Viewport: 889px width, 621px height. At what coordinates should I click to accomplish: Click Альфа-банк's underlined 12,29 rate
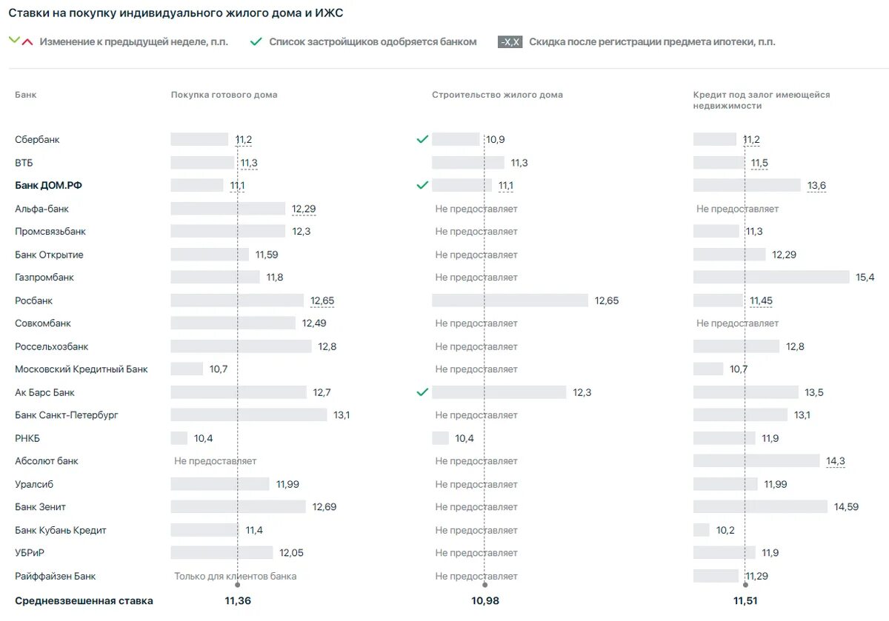click(x=304, y=209)
